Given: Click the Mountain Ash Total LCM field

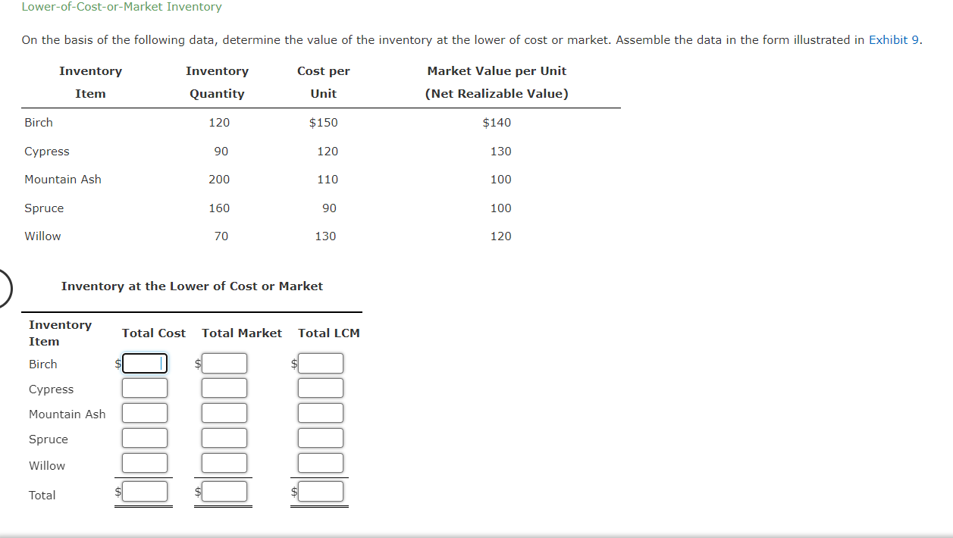Looking at the screenshot, I should [x=320, y=412].
